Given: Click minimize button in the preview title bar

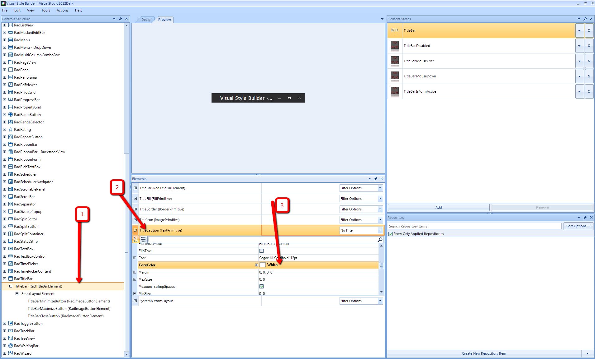Looking at the screenshot, I should [x=279, y=98].
